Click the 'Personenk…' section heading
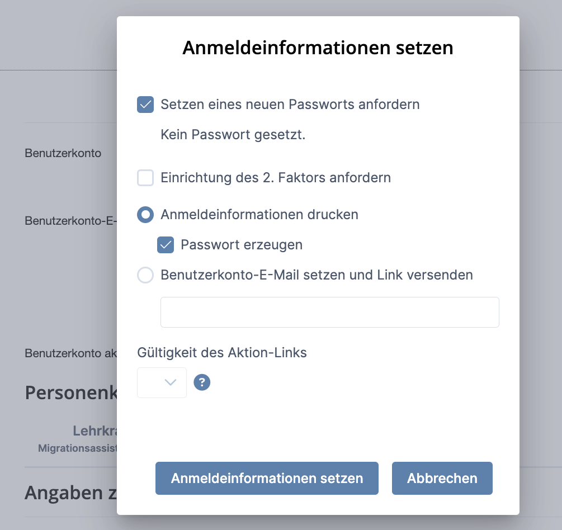This screenshot has height=530, width=562. (70, 392)
